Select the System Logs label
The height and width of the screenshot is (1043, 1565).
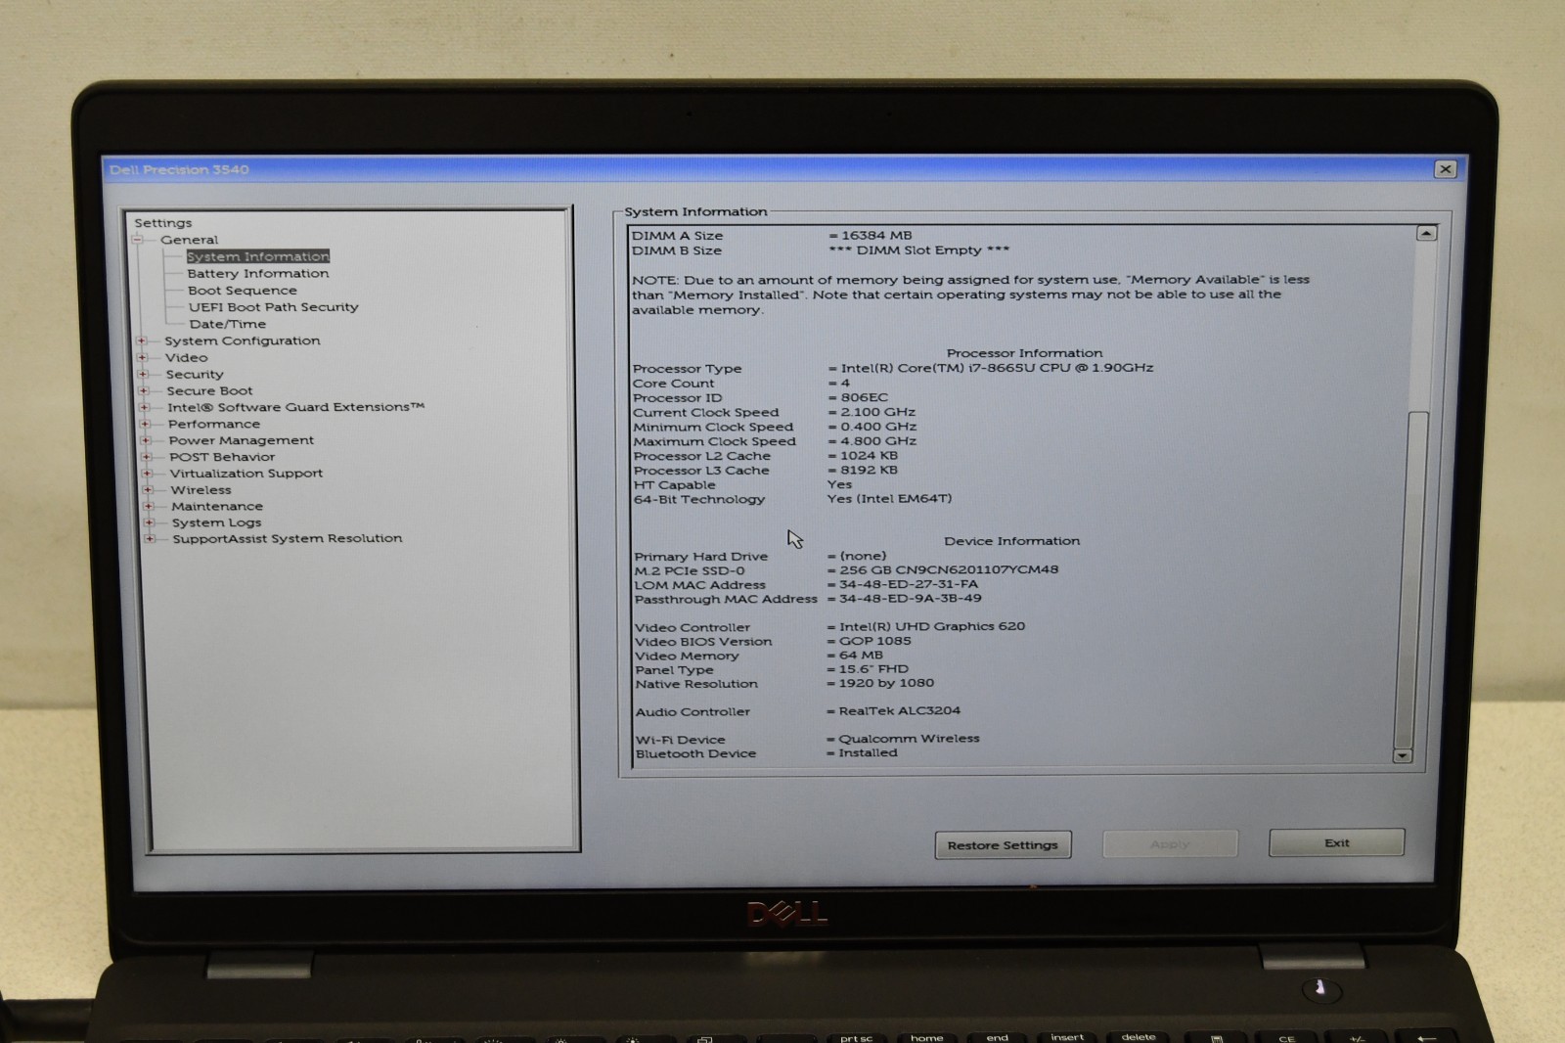pyautogui.click(x=217, y=522)
